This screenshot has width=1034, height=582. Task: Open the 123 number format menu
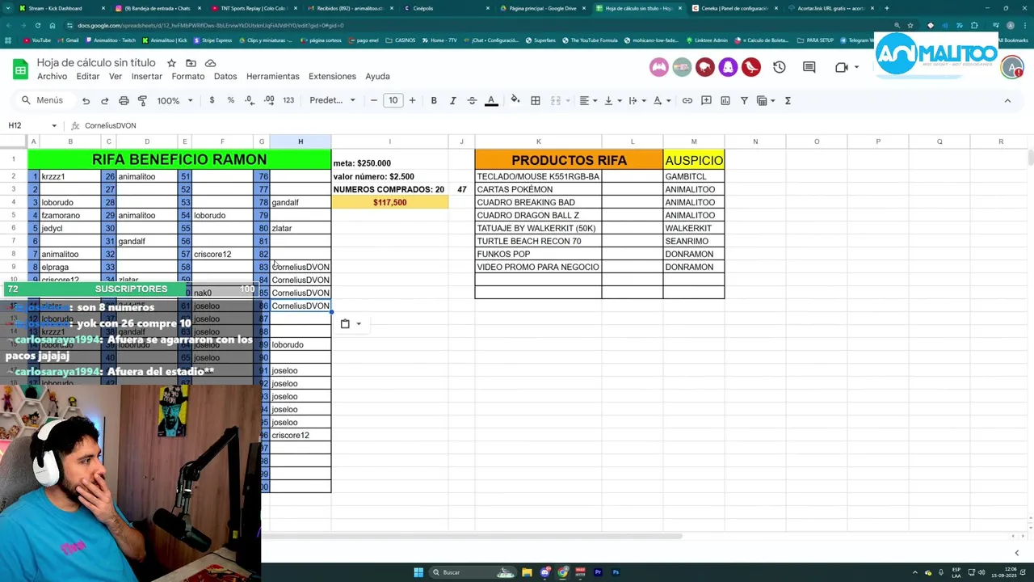pos(288,100)
